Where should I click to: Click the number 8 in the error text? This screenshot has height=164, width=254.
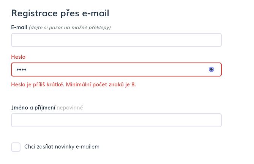point(133,84)
